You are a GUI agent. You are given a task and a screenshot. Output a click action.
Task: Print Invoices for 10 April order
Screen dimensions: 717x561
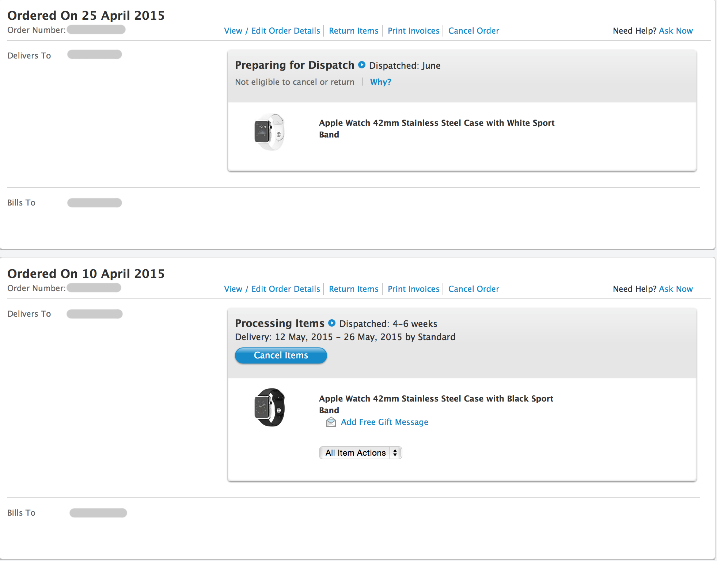(413, 289)
